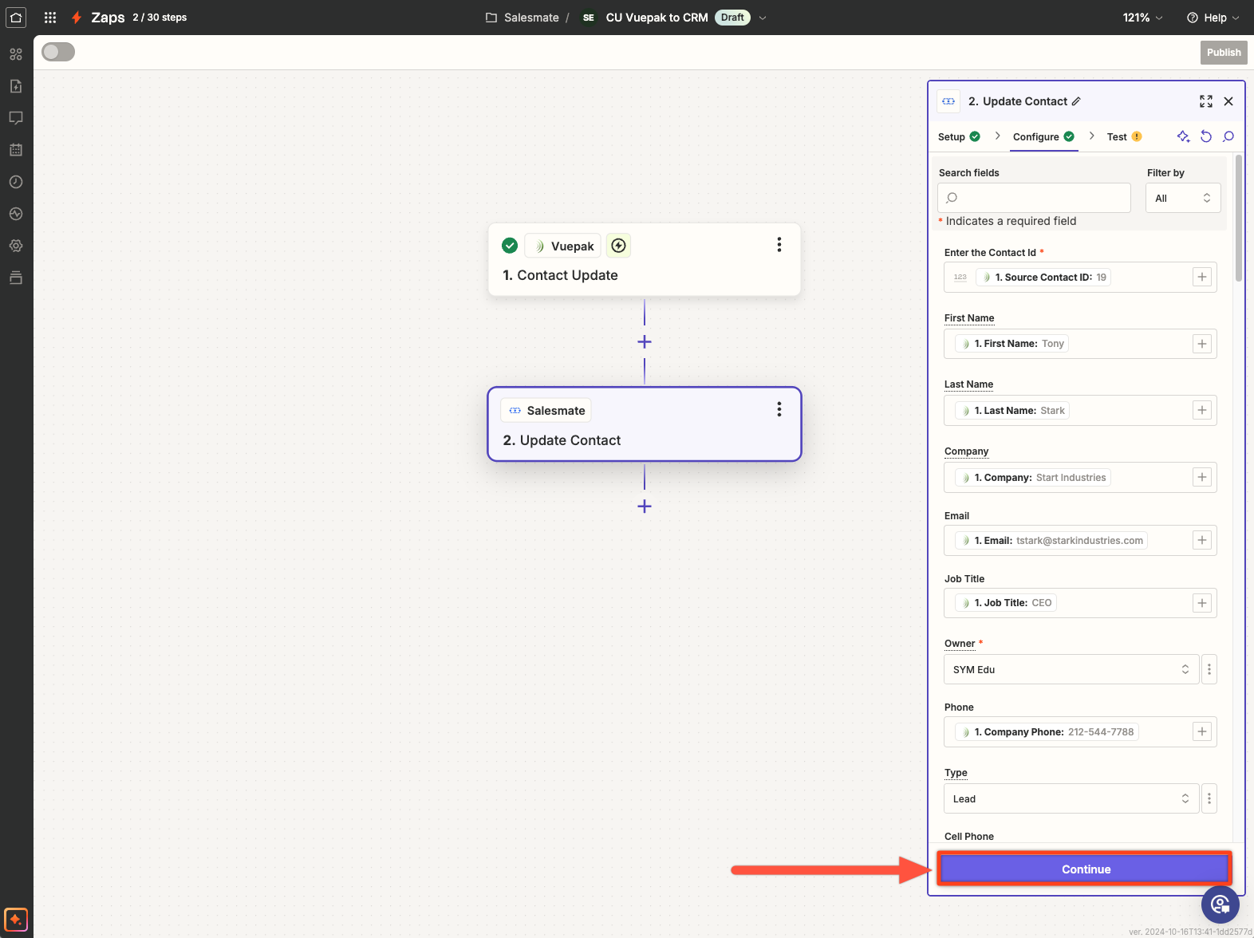Viewport: 1254px width, 938px height.
Task: Open the three-dot menu on Vuepak step
Action: point(779,245)
